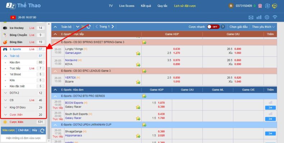Image resolution: width=284 pixels, height=143 pixels.
Task: Refresh the bet slip panel
Action: click(42, 130)
